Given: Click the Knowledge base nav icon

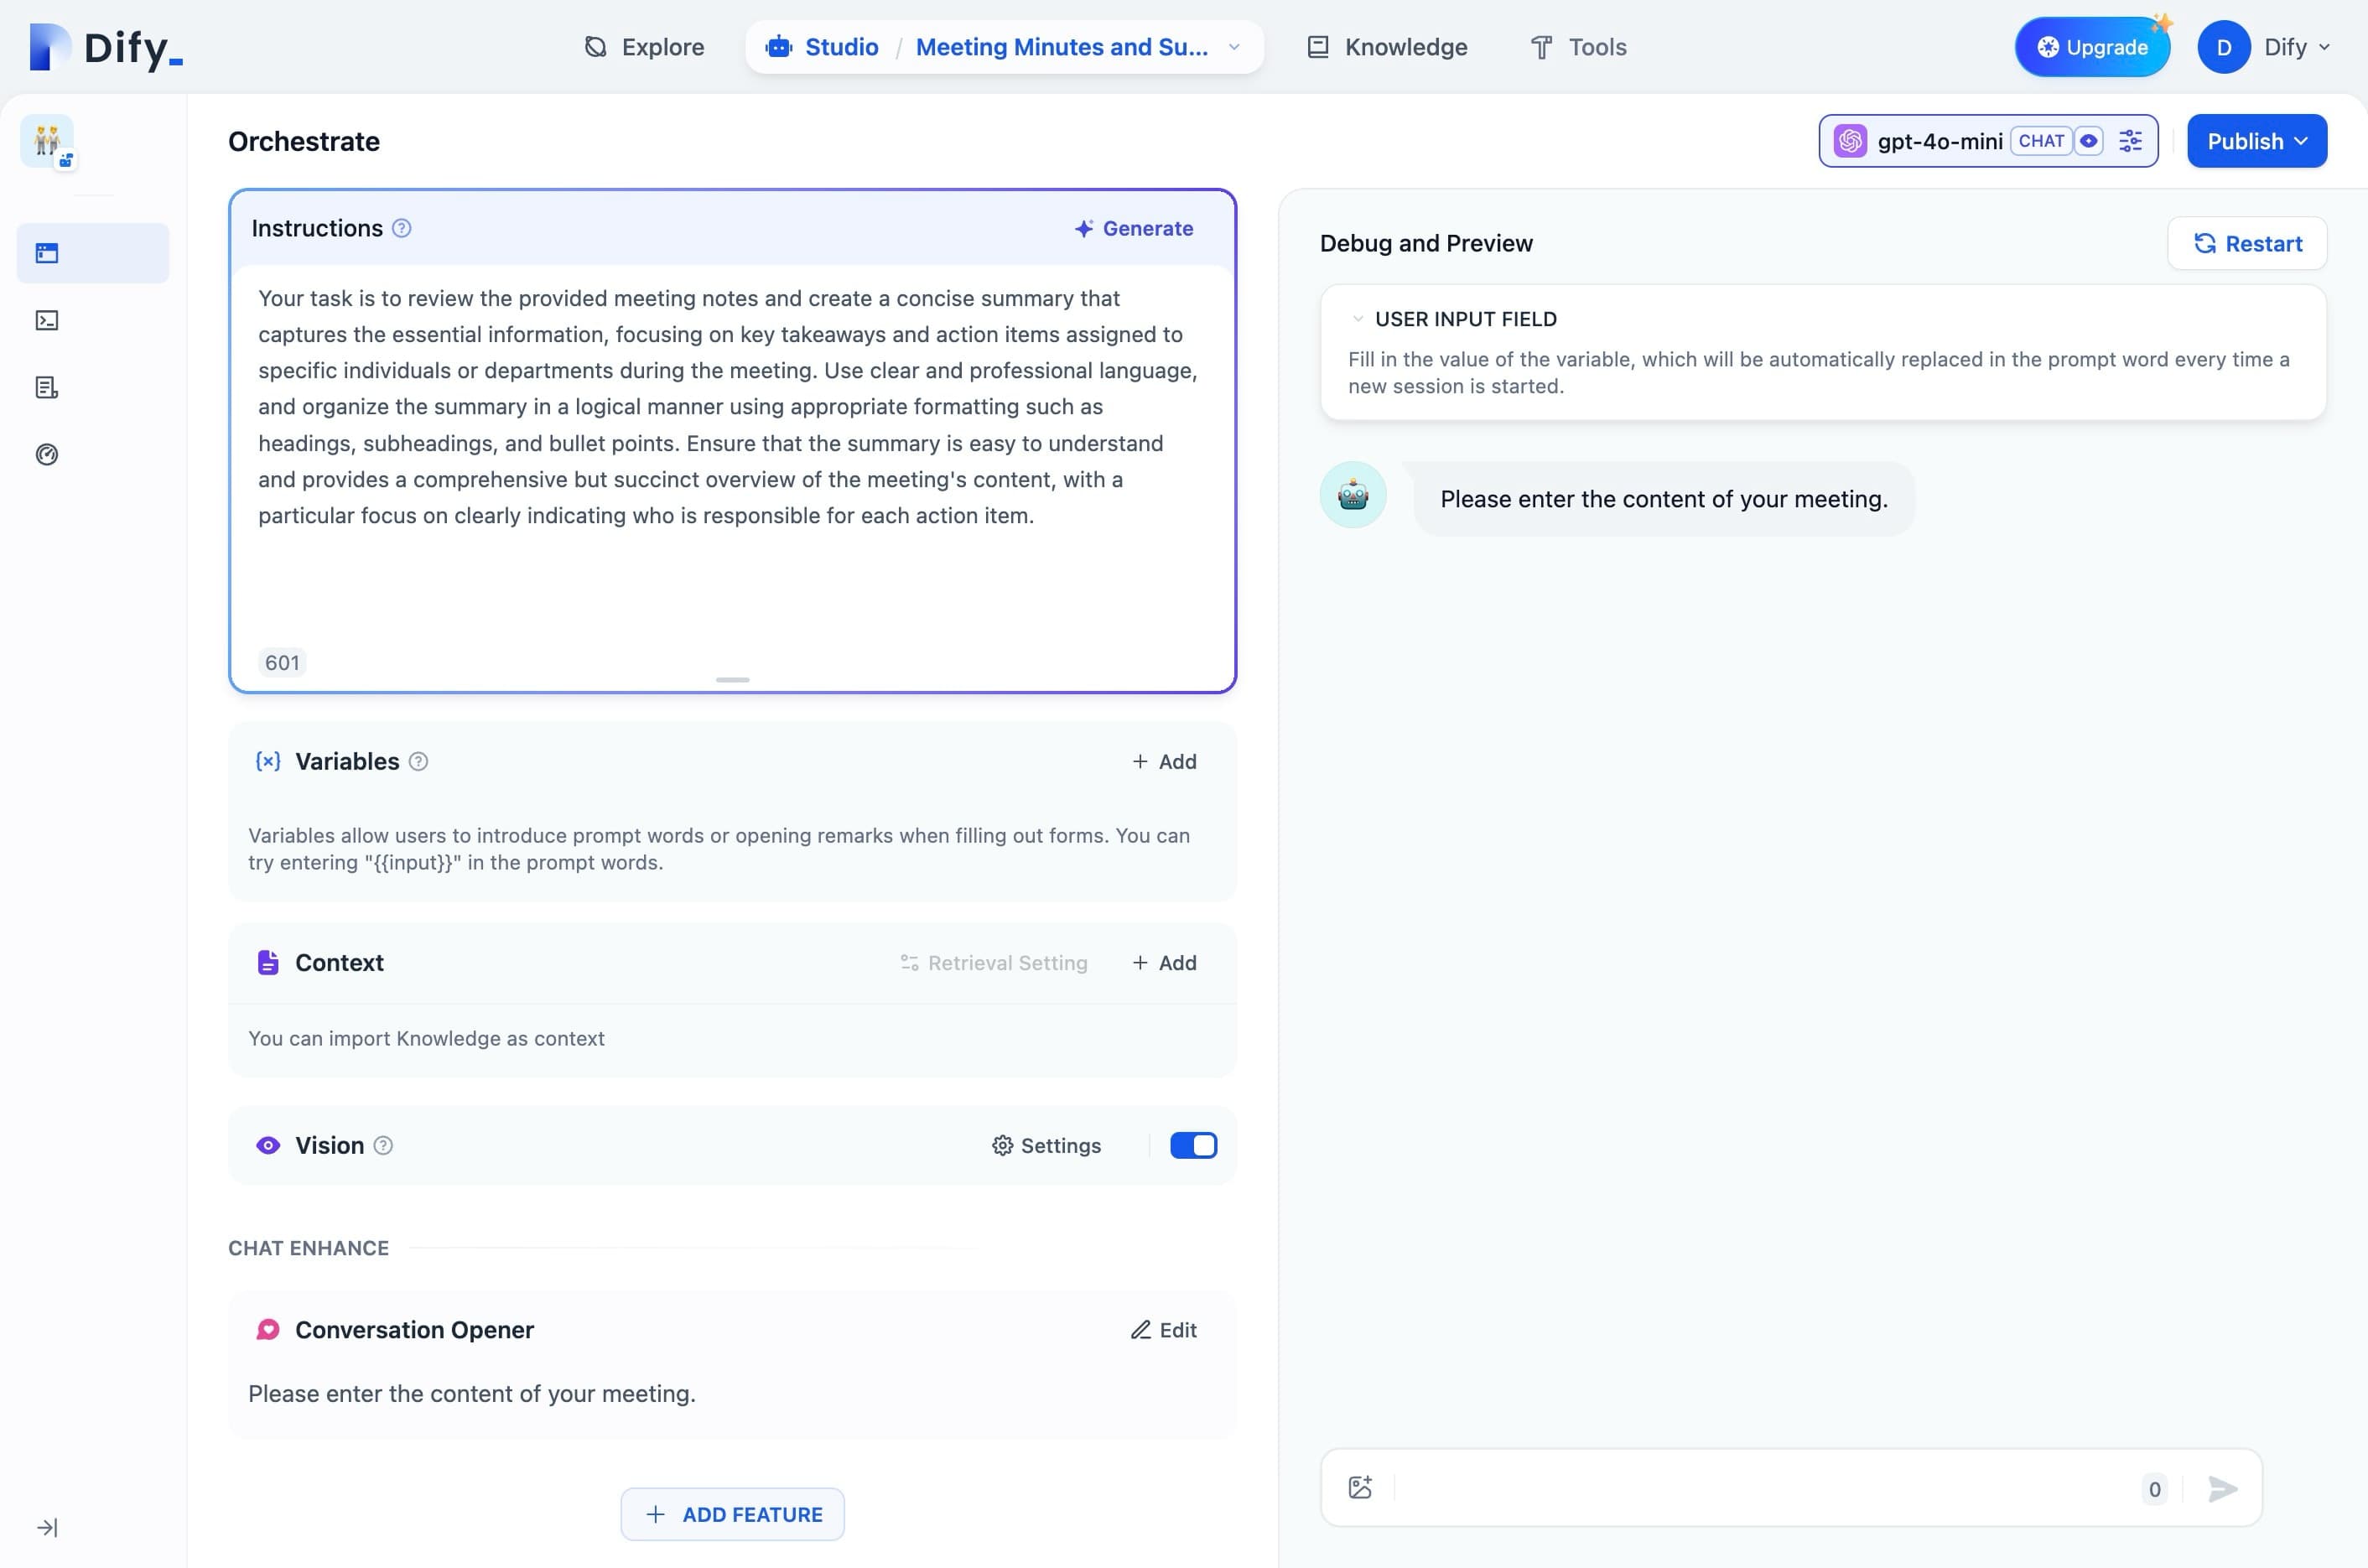Looking at the screenshot, I should click(x=1318, y=47).
